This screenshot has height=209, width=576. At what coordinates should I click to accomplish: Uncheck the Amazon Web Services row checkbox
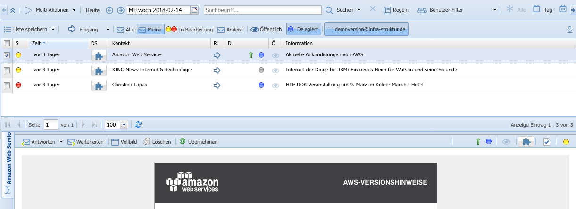click(x=7, y=55)
